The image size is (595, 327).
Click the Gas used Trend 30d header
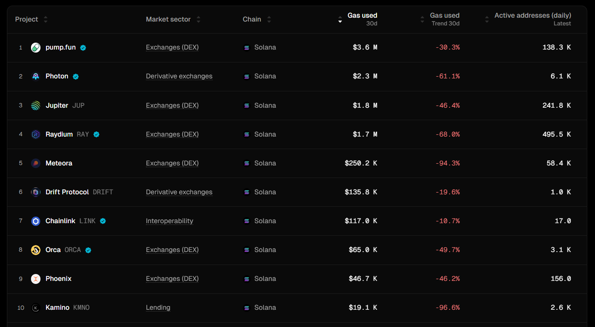coord(445,19)
